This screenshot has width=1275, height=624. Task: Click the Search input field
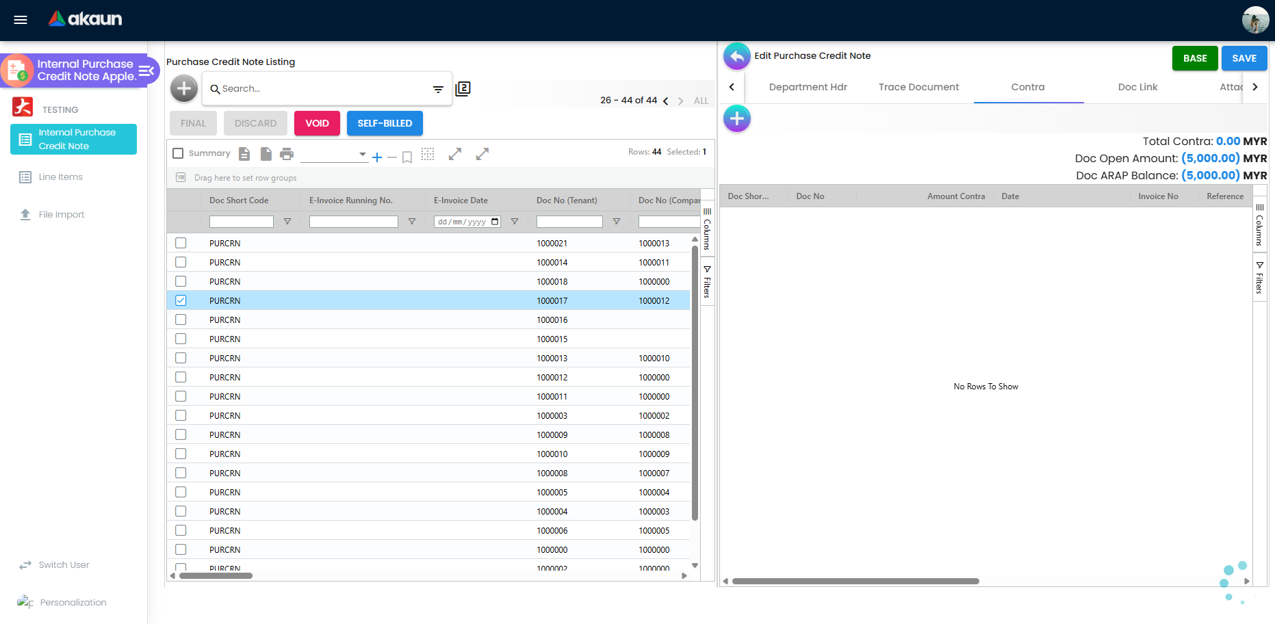pos(322,89)
